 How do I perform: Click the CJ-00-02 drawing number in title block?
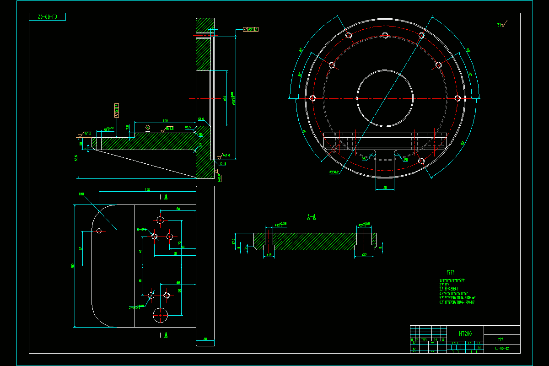coord(502,349)
